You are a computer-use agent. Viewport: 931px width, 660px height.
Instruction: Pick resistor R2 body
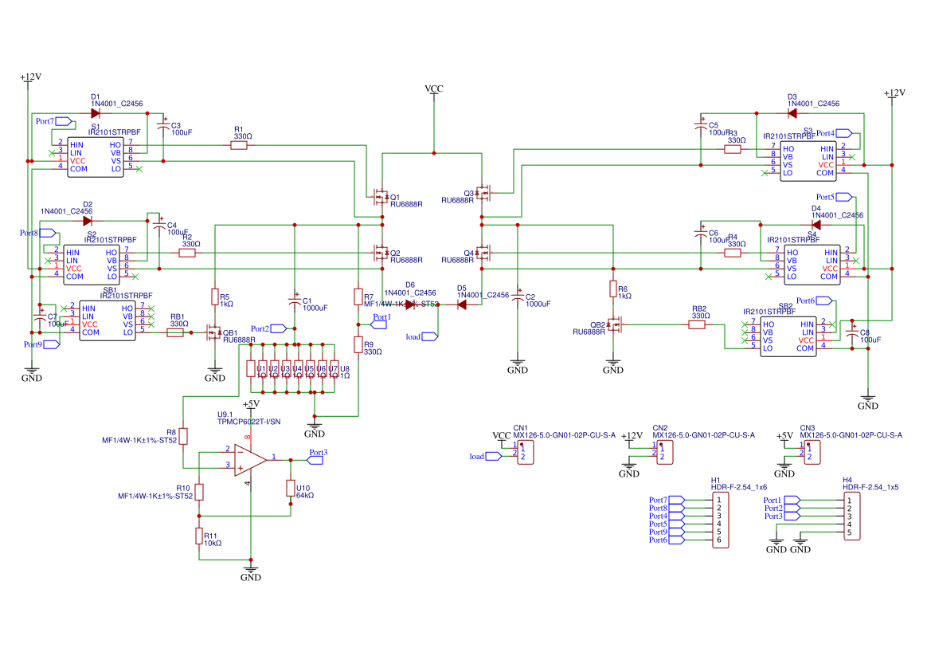(187, 253)
